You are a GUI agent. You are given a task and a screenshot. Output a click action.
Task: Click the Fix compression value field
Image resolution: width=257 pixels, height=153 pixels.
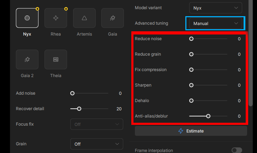239,70
